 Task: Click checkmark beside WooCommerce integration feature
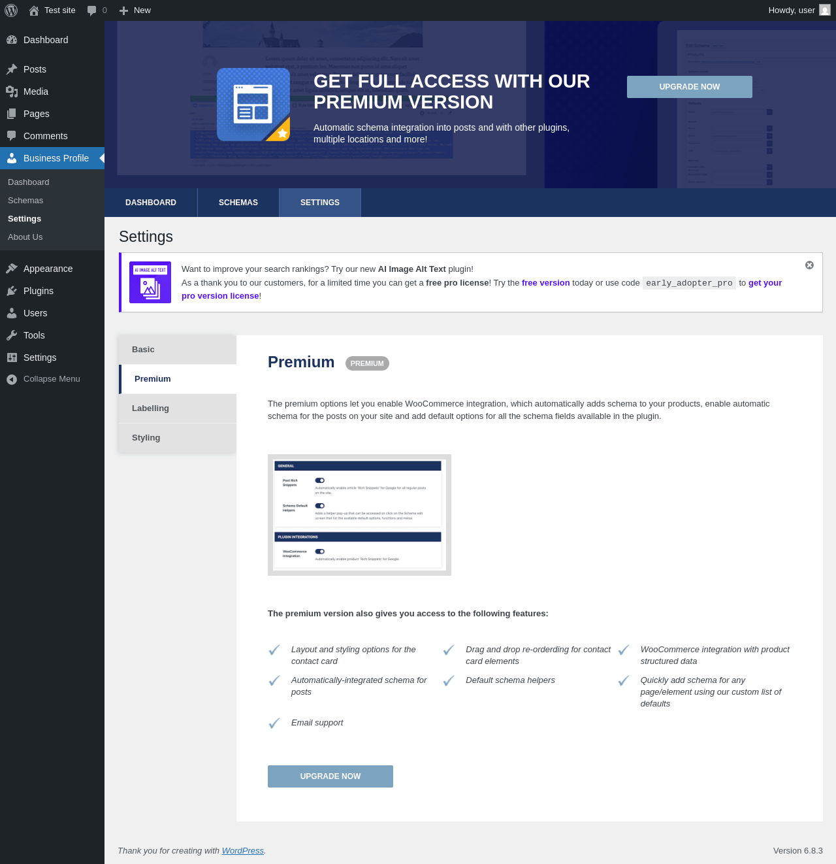point(624,650)
